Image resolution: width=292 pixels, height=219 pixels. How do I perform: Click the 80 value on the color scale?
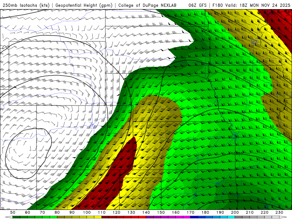57,212
